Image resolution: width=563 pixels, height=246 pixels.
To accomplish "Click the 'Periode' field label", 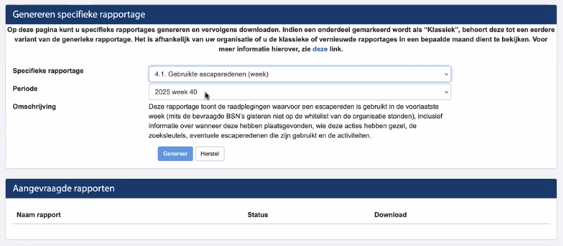I will tap(26, 88).
